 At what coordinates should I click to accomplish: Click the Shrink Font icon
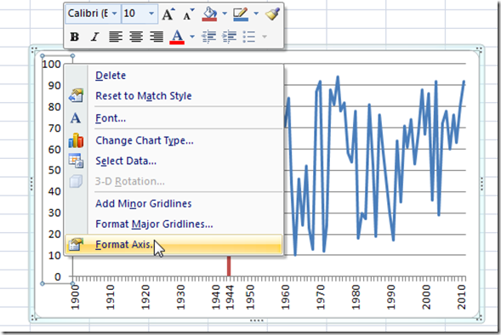click(189, 14)
